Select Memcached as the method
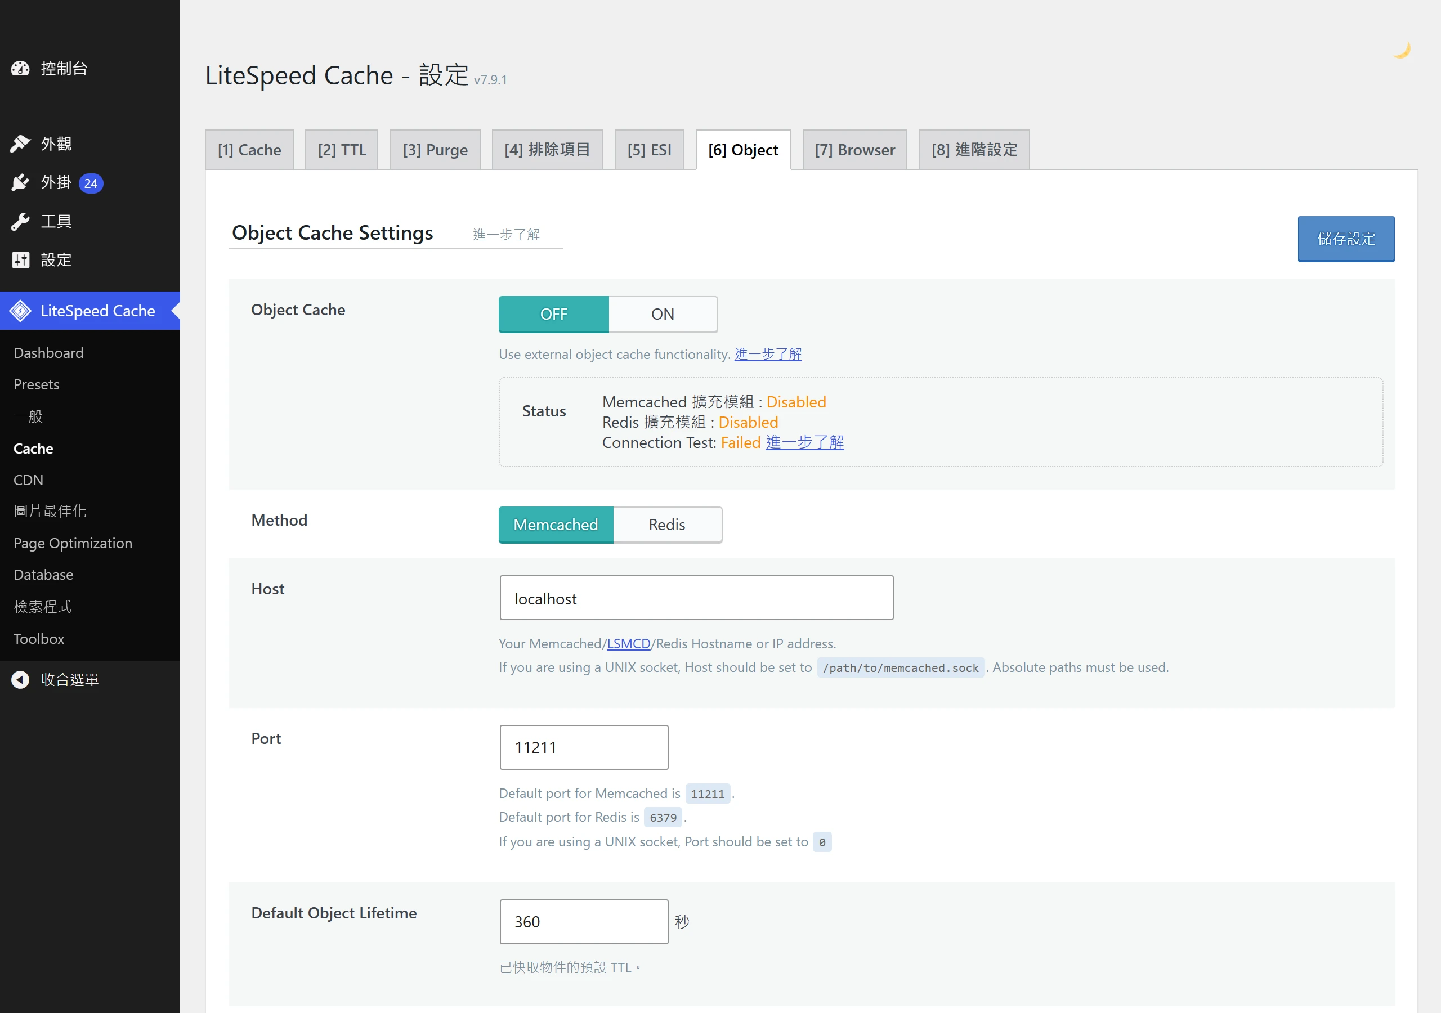Image resolution: width=1441 pixels, height=1013 pixels. [x=556, y=525]
